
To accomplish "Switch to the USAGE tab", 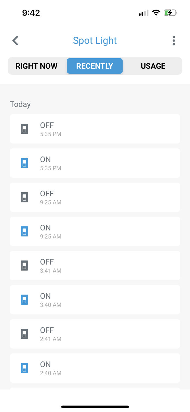I will coord(153,66).
